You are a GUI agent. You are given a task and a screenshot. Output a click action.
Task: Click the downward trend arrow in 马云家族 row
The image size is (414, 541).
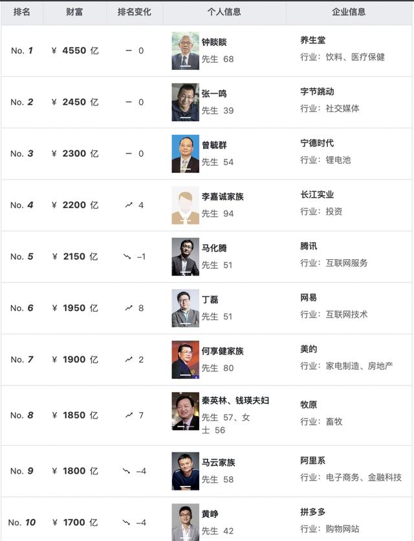[127, 470]
